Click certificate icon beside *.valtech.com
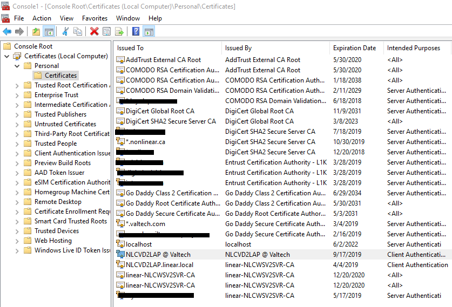452x307 pixels. click(x=120, y=223)
